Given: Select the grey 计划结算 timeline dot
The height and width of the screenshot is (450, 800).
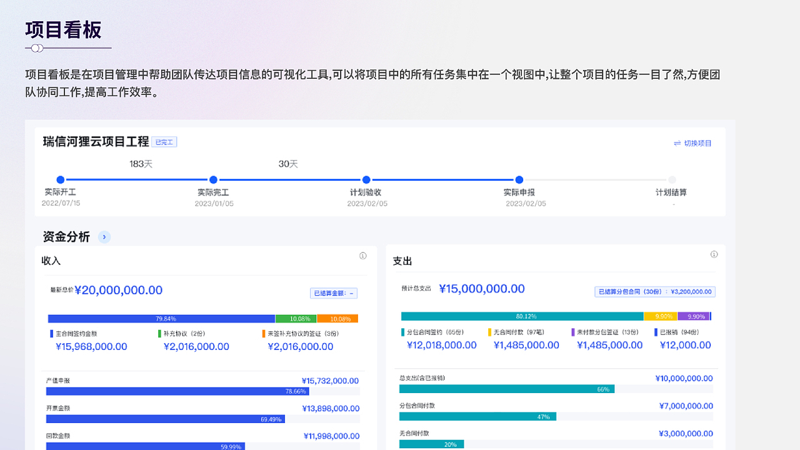Looking at the screenshot, I should point(672,180).
